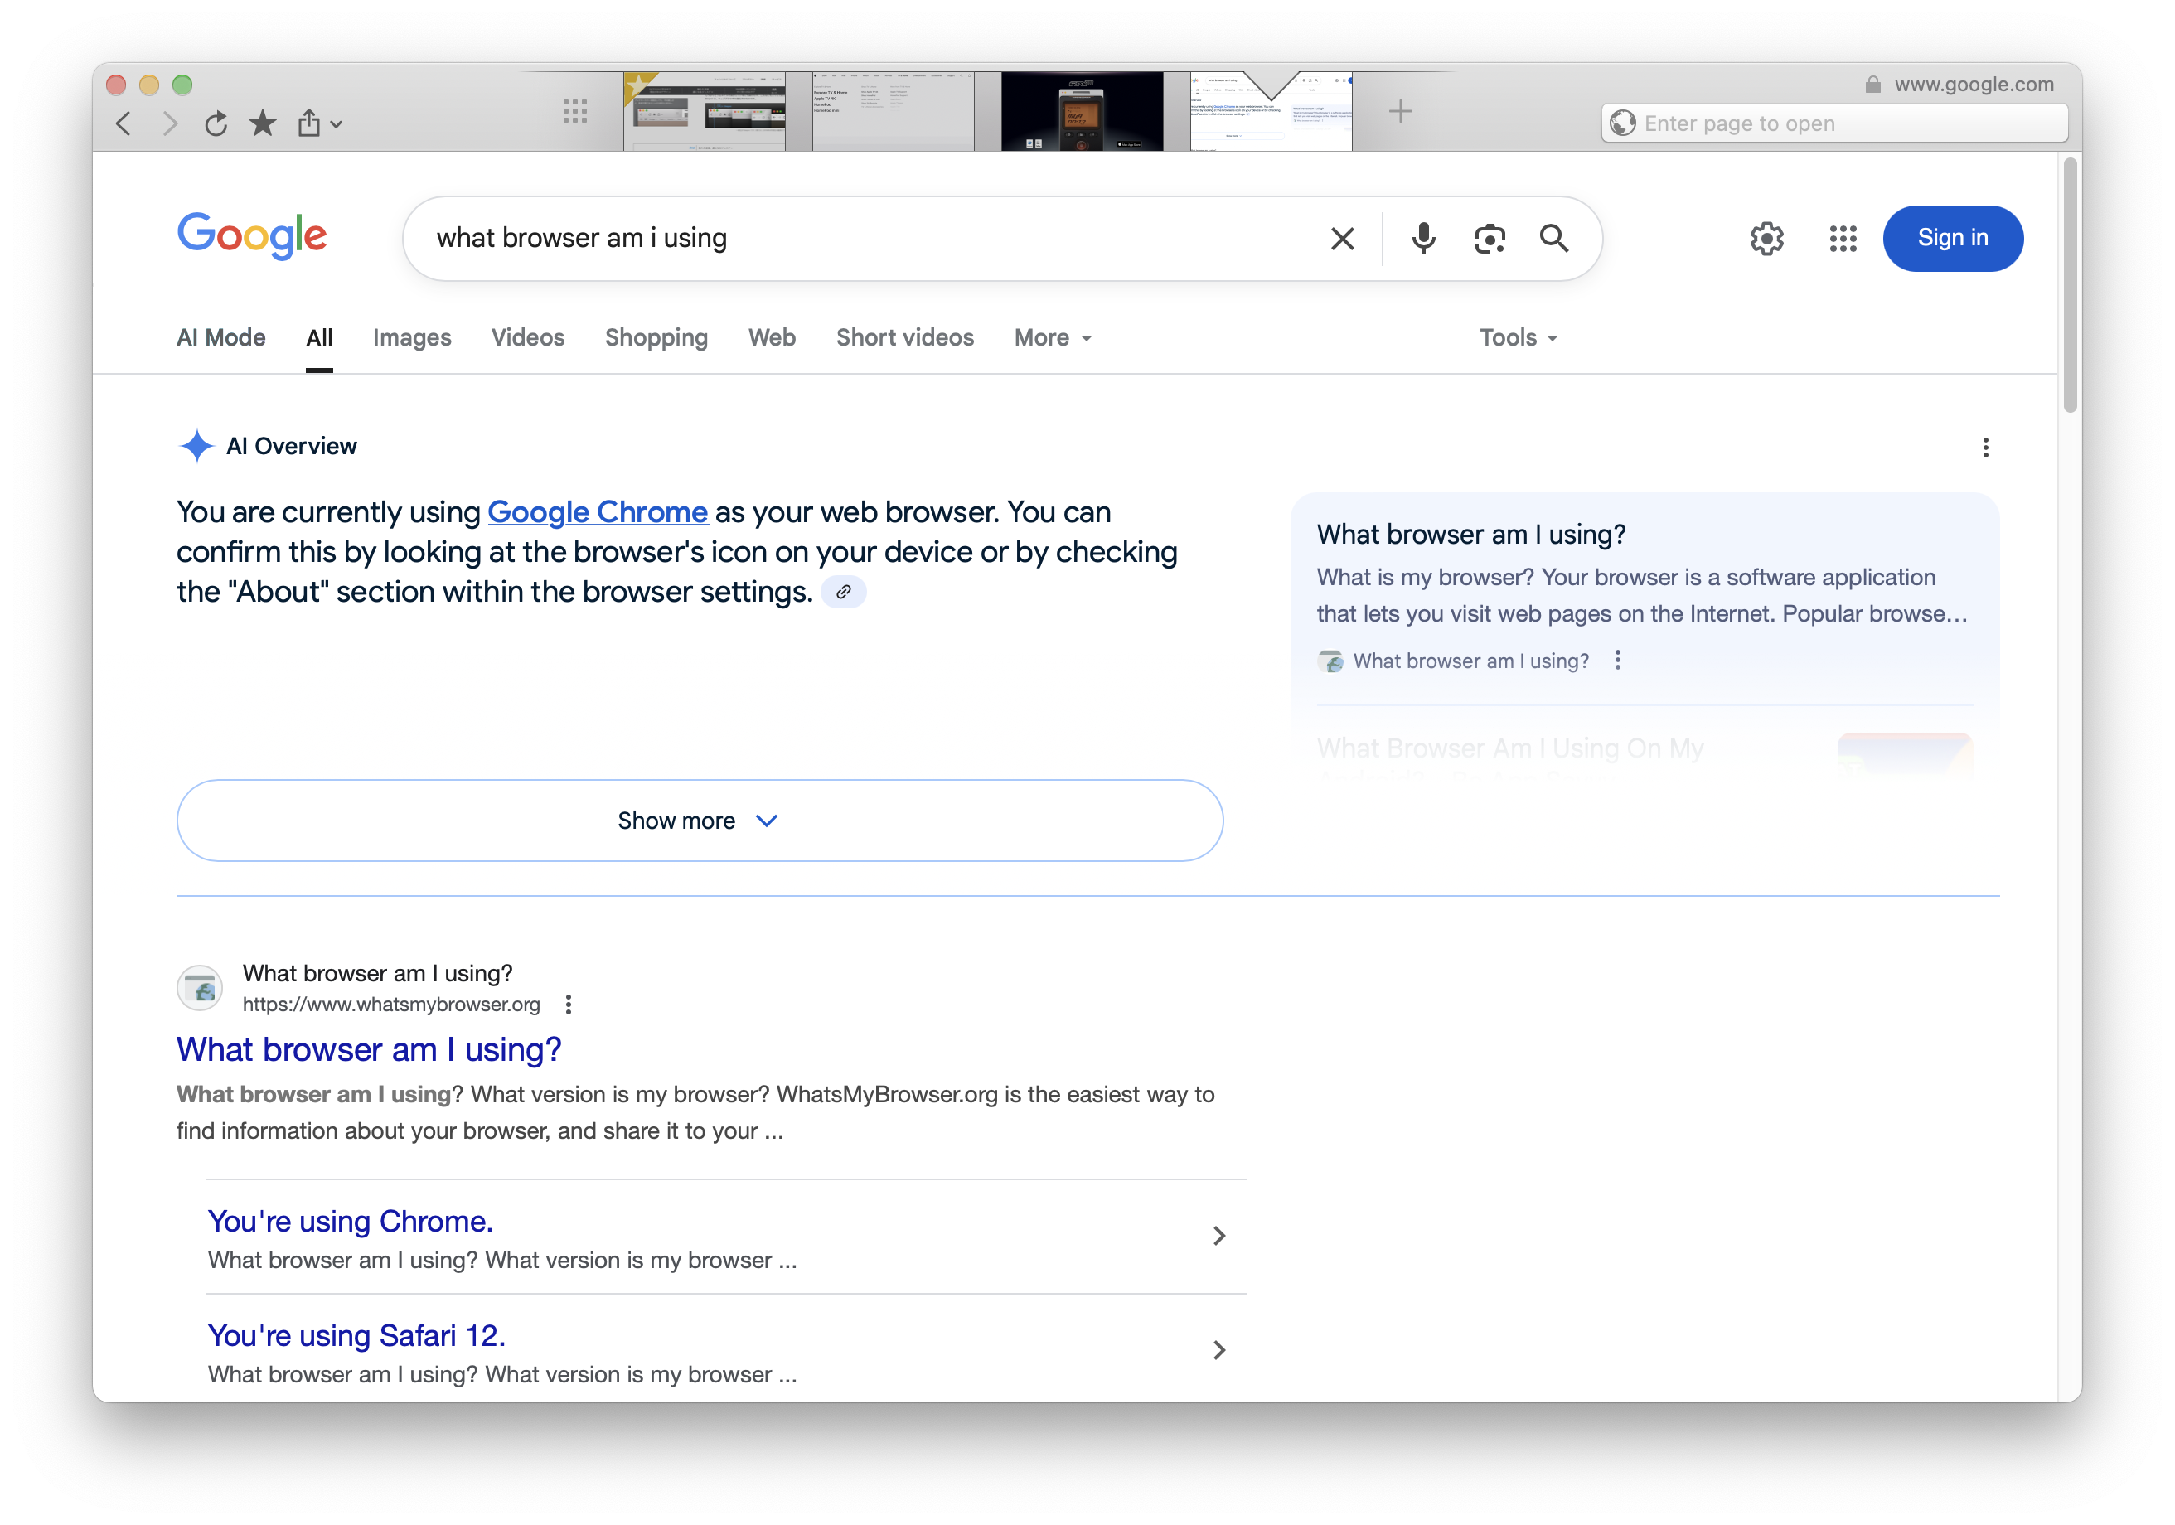Clear the search query with the X
2175x1525 pixels.
1342,239
